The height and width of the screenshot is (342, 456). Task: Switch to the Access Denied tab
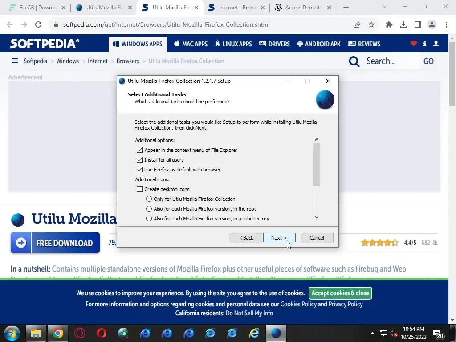pos(302,8)
